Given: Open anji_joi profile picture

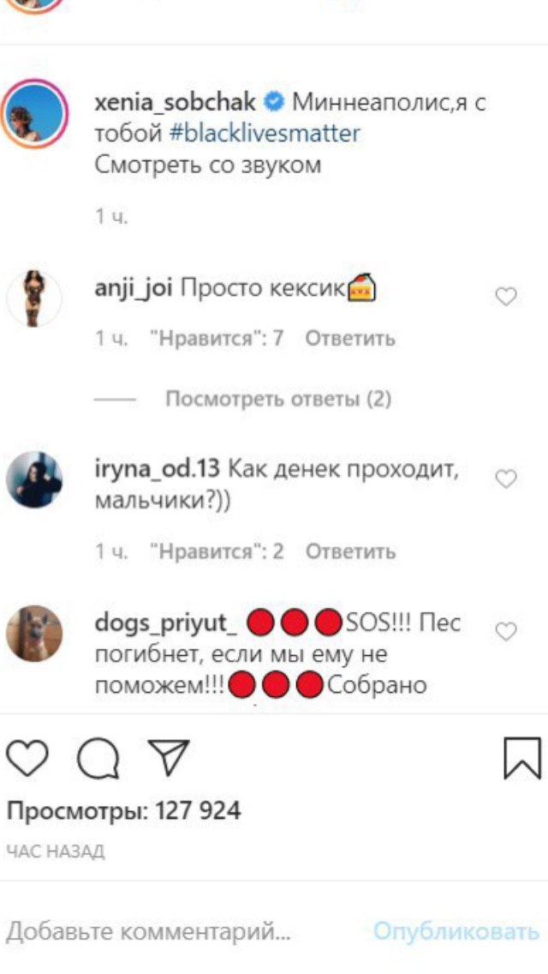Looking at the screenshot, I should point(34,298).
